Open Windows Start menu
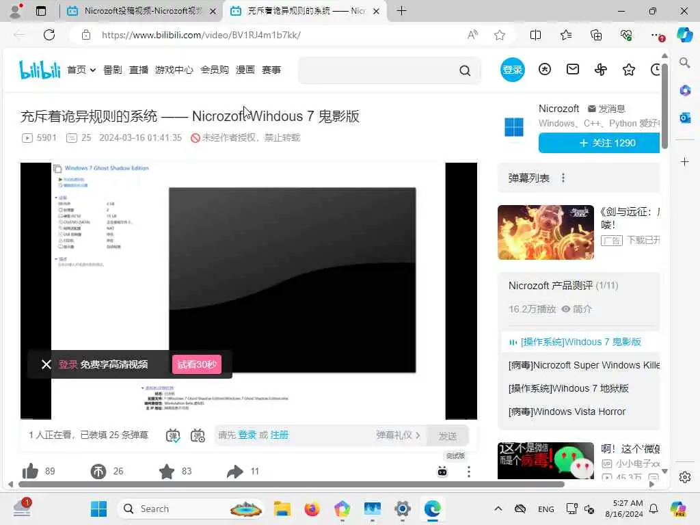This screenshot has height=525, width=700. pos(98,509)
